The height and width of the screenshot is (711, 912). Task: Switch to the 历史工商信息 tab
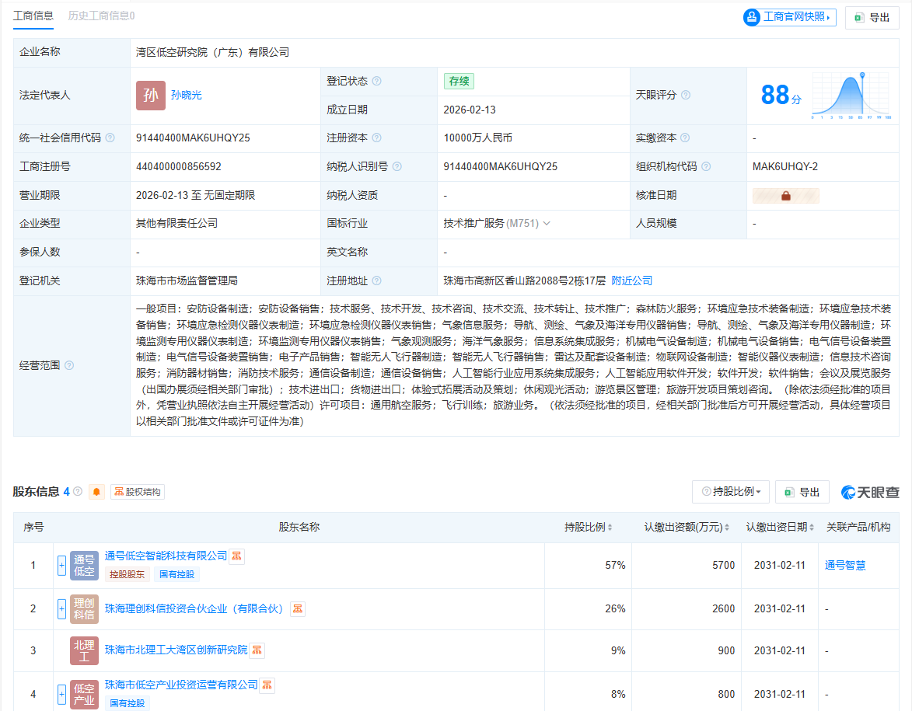pyautogui.click(x=103, y=14)
